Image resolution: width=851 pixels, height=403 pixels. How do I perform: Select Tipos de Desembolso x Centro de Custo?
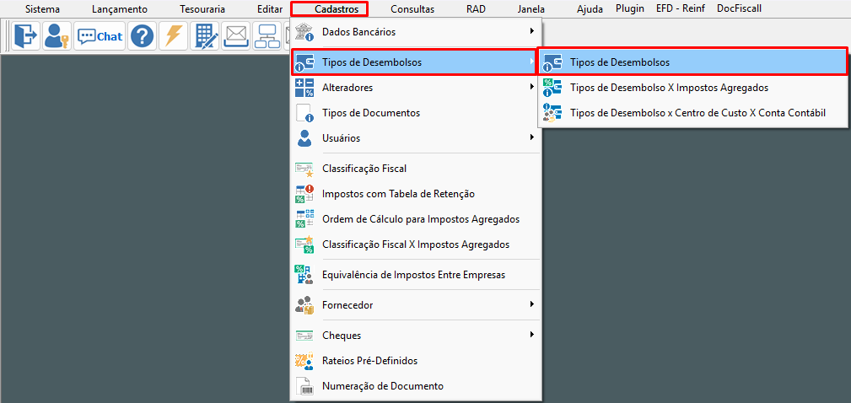click(693, 113)
